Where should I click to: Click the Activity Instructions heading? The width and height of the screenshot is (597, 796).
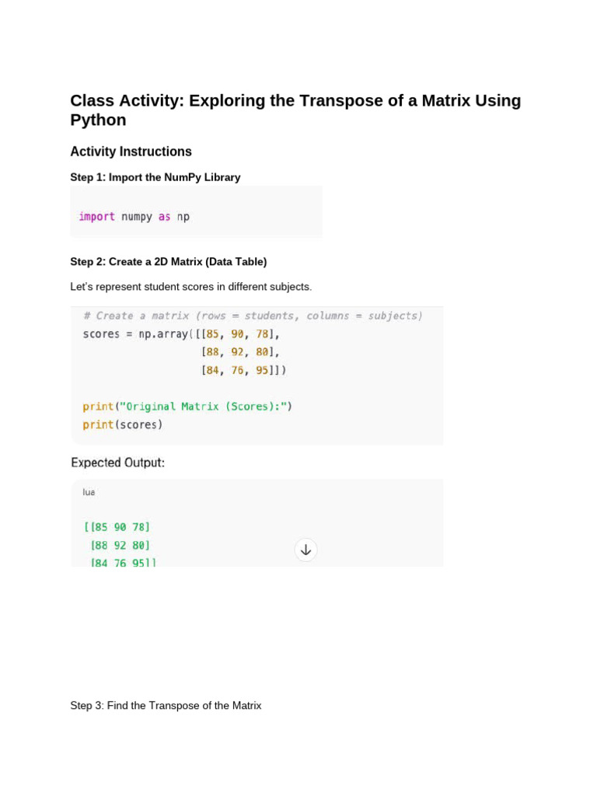pos(131,152)
